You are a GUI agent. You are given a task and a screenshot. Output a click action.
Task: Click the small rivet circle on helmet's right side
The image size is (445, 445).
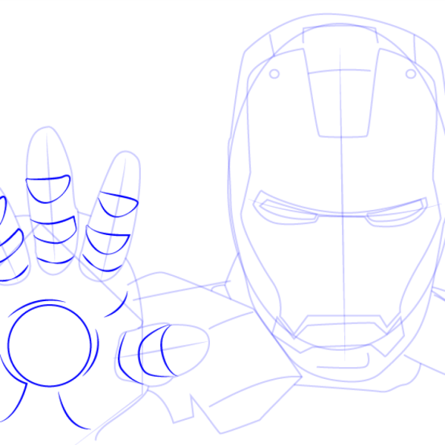[411, 73]
